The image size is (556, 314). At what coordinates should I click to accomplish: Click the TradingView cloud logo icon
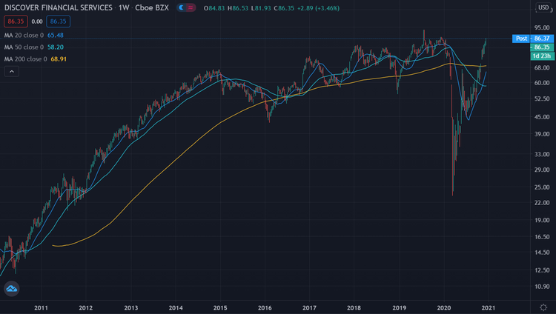11,289
